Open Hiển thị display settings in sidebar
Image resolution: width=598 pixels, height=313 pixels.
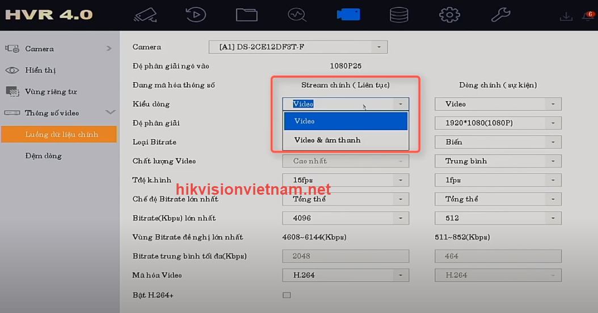coord(40,70)
